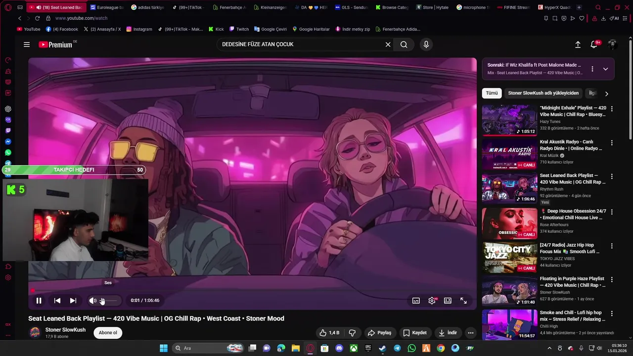Open the Twitch bookmark
Viewport: 633px width, 356px height.
[238, 29]
